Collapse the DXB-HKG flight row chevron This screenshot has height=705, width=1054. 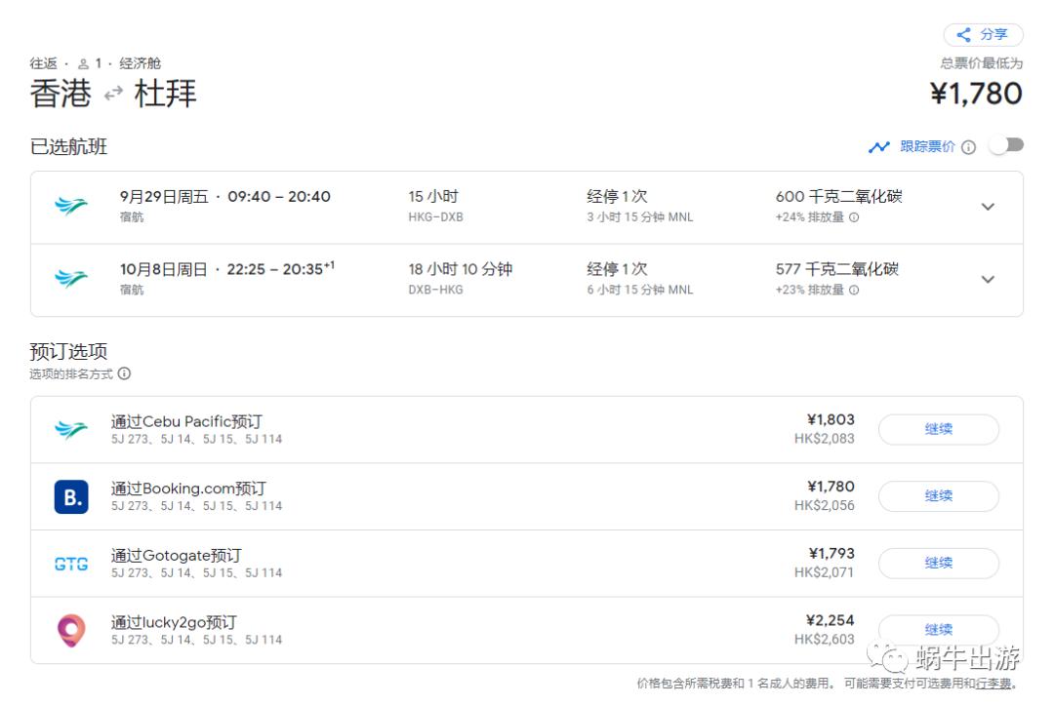[x=988, y=280]
